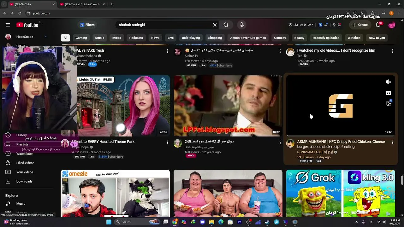
Task: Start voice search with microphone
Action: [x=242, y=25]
